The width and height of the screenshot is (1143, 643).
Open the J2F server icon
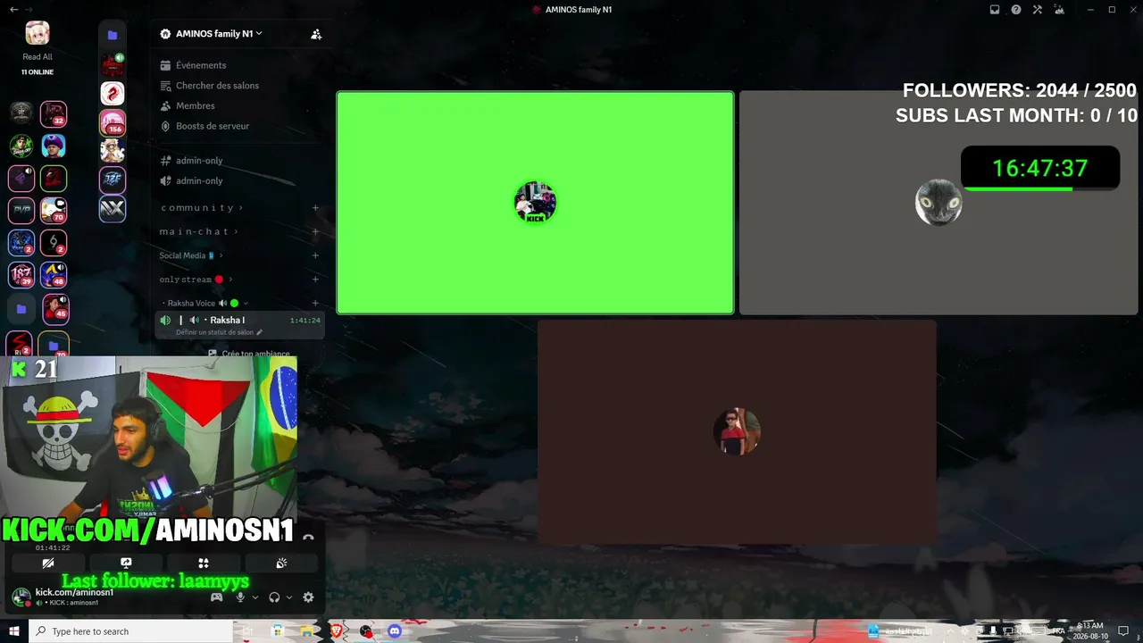click(113, 180)
